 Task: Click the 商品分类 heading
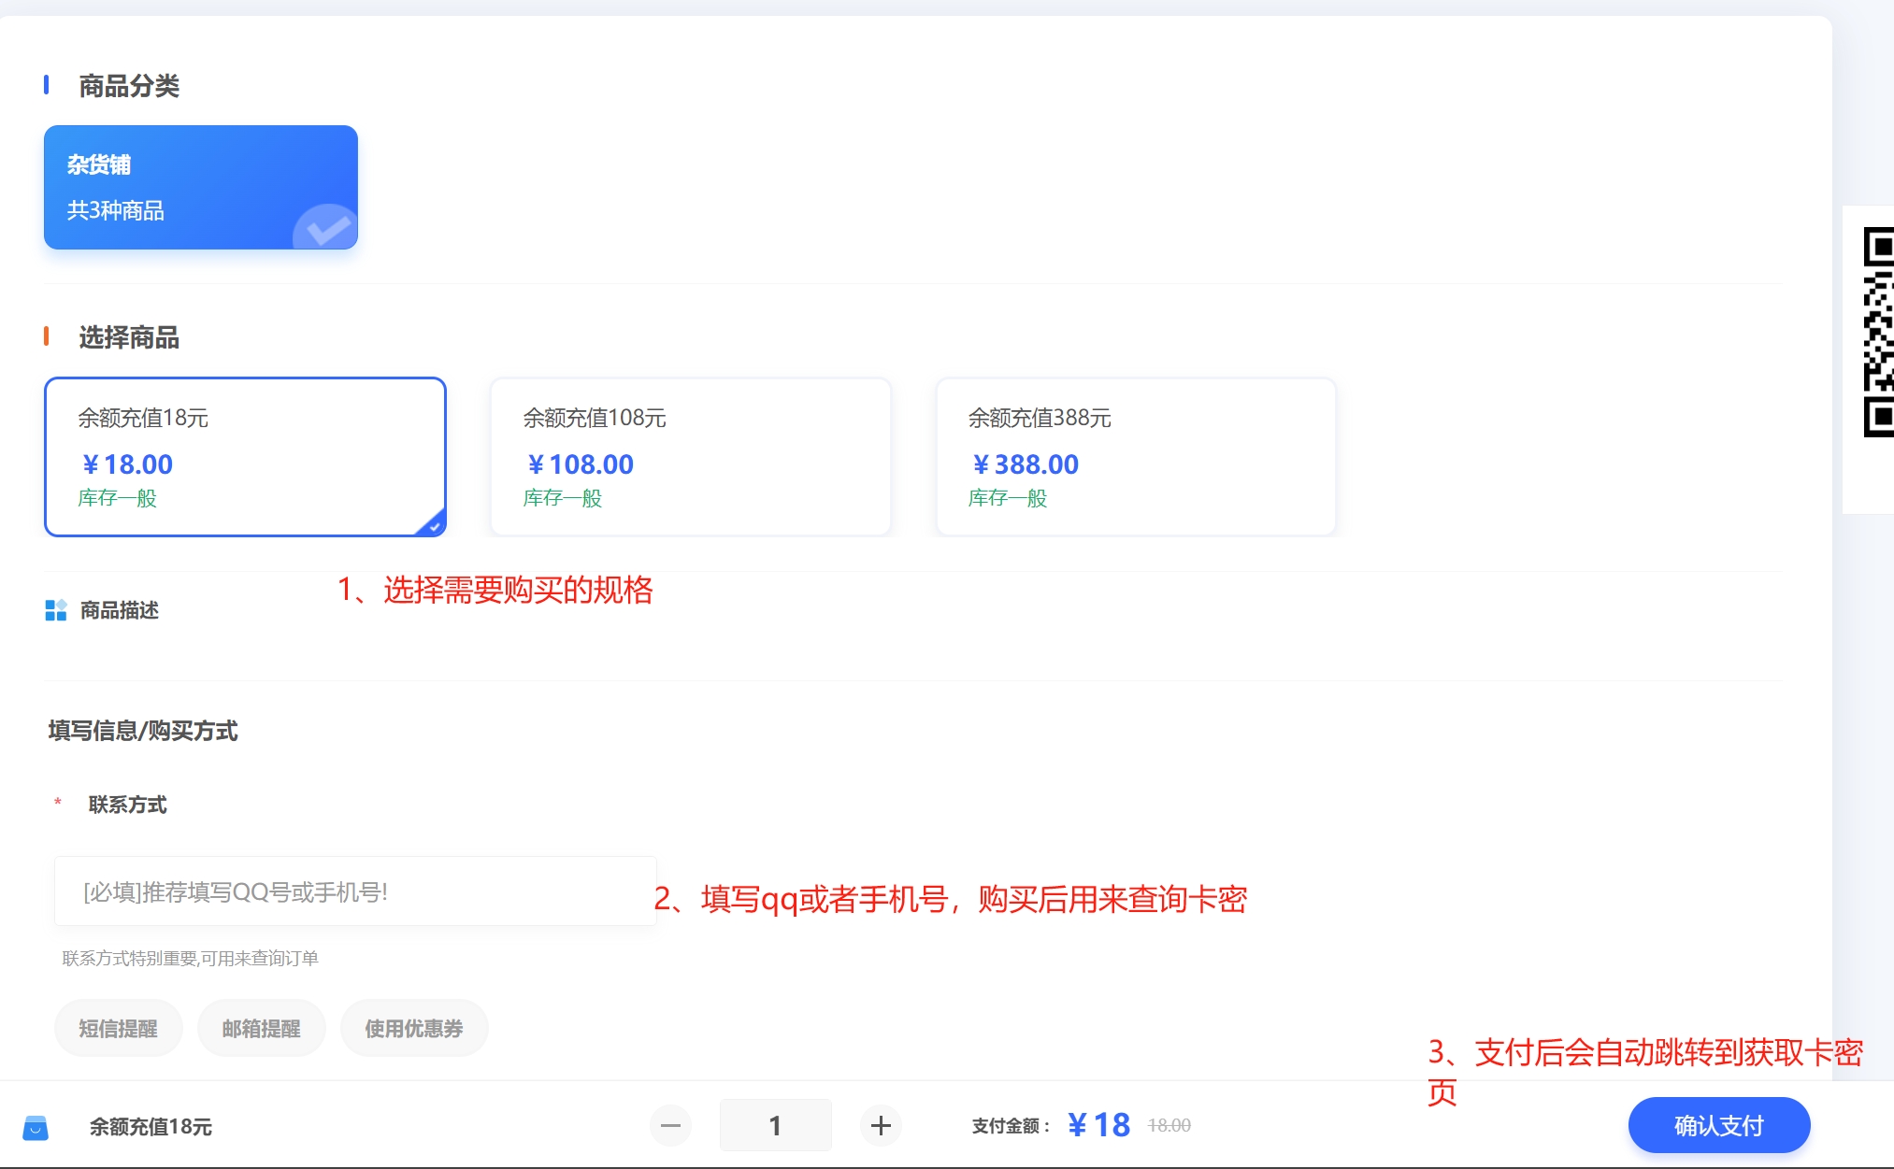click(129, 86)
